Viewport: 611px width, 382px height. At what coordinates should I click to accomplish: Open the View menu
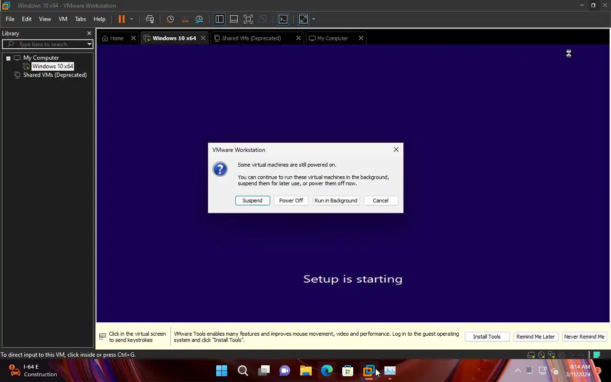(x=45, y=19)
